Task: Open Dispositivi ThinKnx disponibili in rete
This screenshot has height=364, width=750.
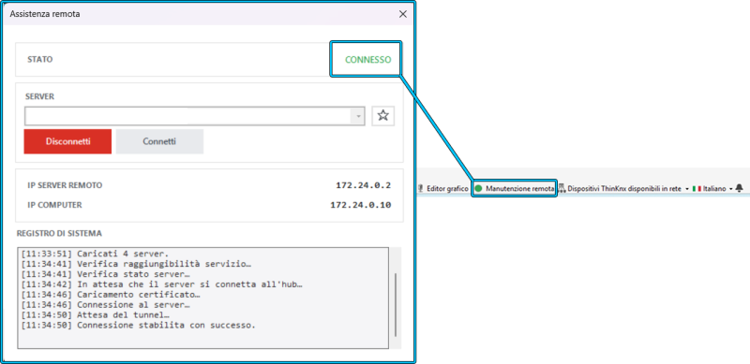Action: click(x=623, y=189)
